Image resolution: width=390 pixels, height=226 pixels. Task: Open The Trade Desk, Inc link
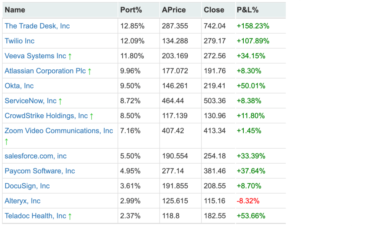click(x=37, y=26)
